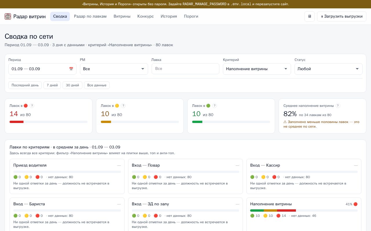Open the Вход — Кассир card title
The width and height of the screenshot is (371, 231).
tap(265, 165)
